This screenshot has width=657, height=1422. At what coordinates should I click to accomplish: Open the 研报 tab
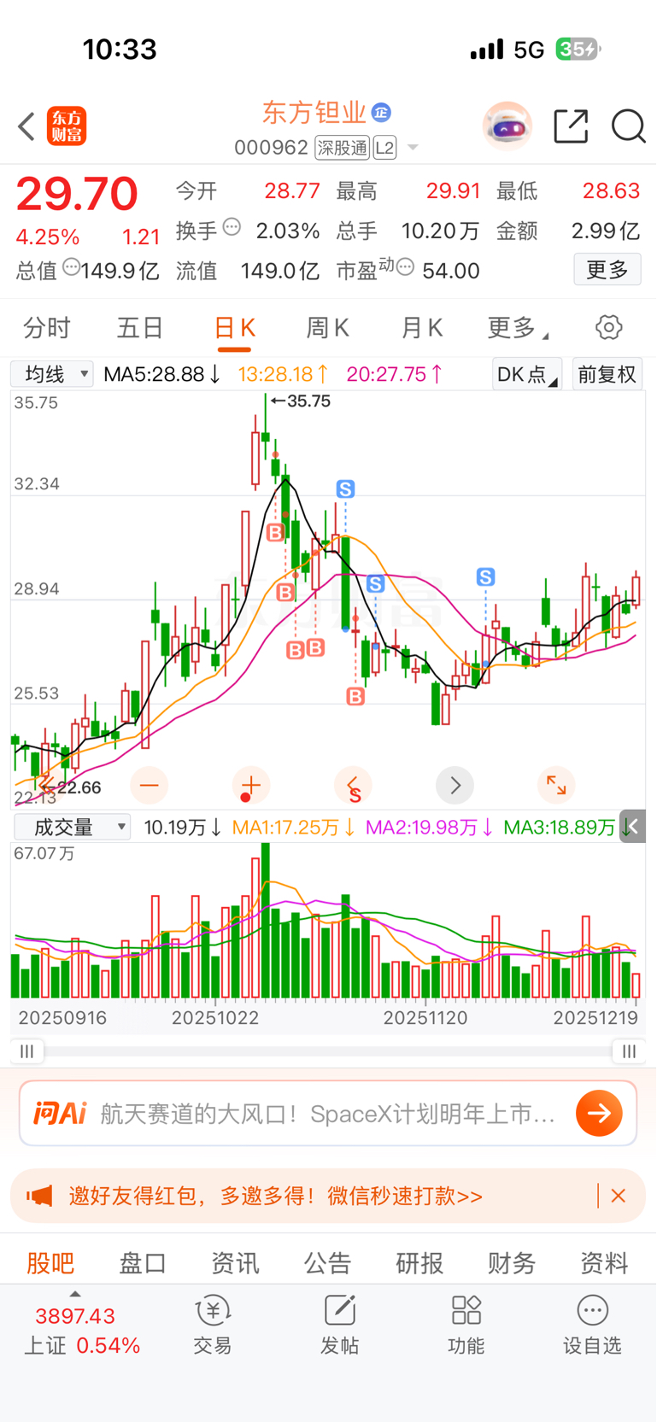419,1262
